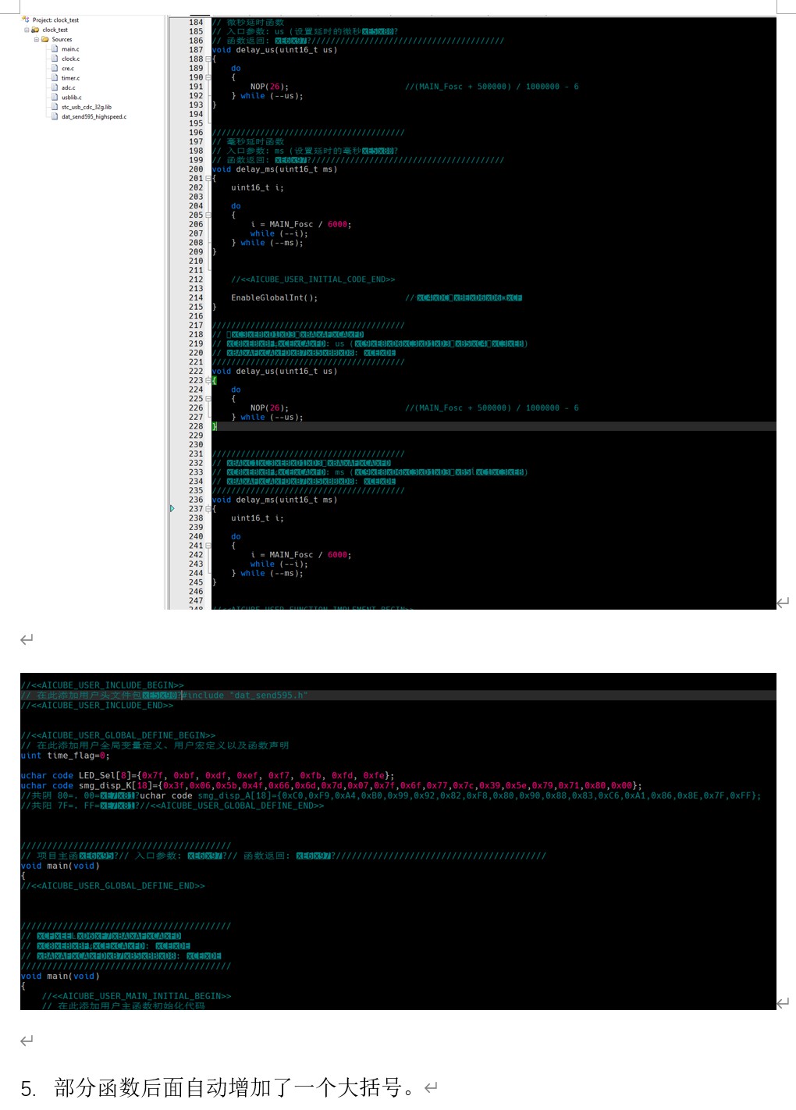Click 'uint16_t i;' on line 202

(x=258, y=188)
